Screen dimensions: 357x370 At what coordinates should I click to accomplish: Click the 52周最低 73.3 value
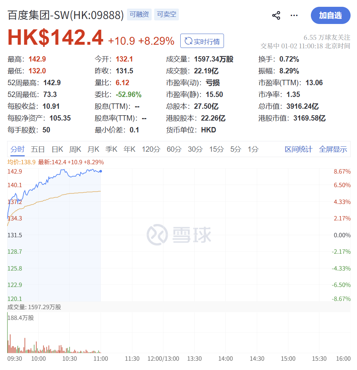coord(50,94)
